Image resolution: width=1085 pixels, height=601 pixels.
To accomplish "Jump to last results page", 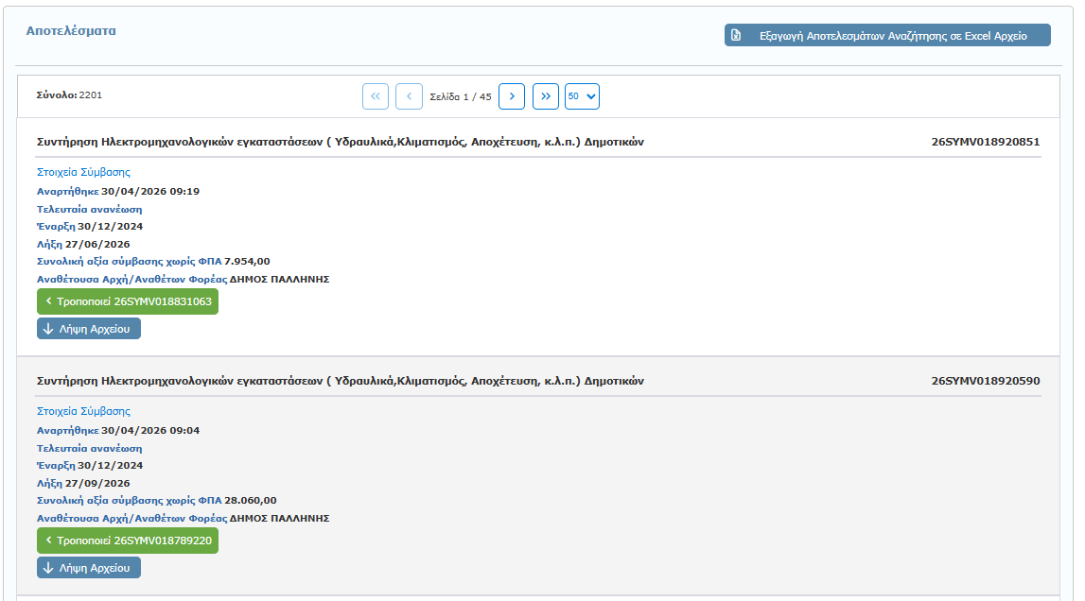I will [x=545, y=96].
